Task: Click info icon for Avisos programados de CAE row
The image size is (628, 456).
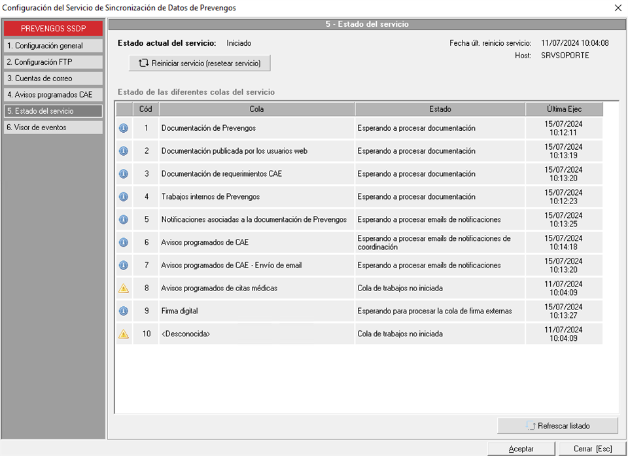Action: (x=124, y=243)
